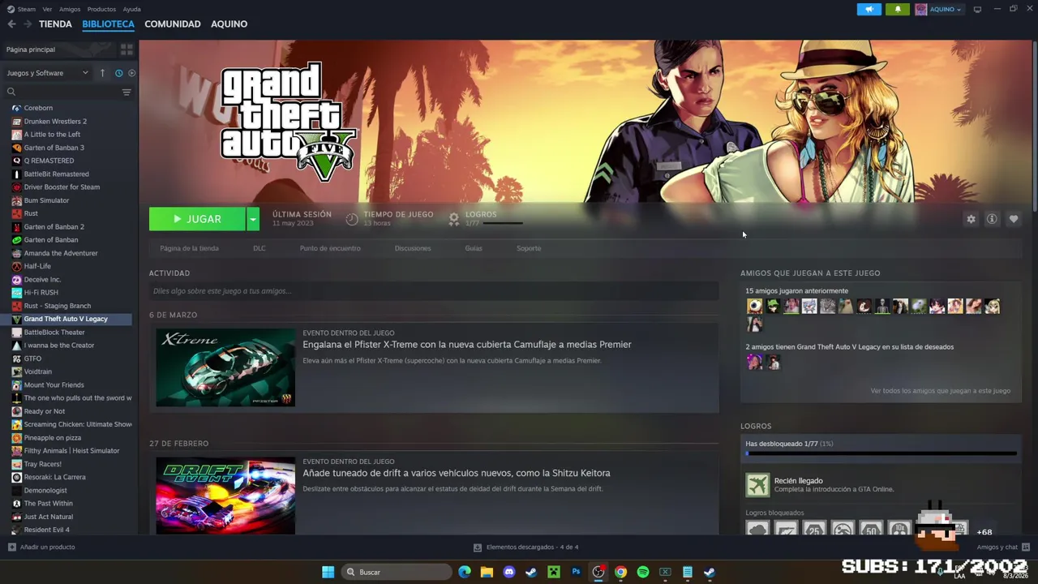
Task: Expand the Juegos y Software filter dropdown
Action: pos(47,73)
